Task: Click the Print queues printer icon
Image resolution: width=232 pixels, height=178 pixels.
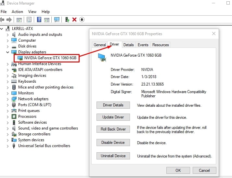Action: point(14,111)
